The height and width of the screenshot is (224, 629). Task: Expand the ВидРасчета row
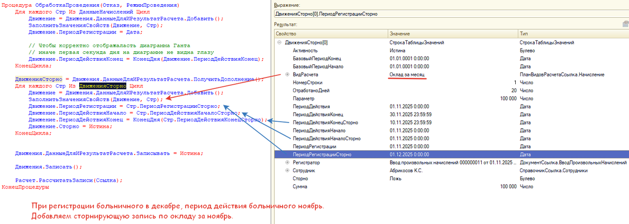coord(287,75)
